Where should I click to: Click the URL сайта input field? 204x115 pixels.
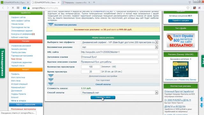point(120,52)
